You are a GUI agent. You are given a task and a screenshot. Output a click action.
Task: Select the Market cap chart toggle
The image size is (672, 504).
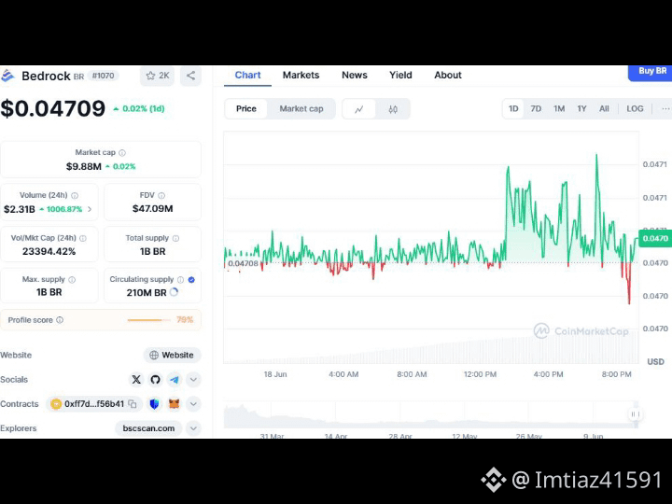(301, 109)
